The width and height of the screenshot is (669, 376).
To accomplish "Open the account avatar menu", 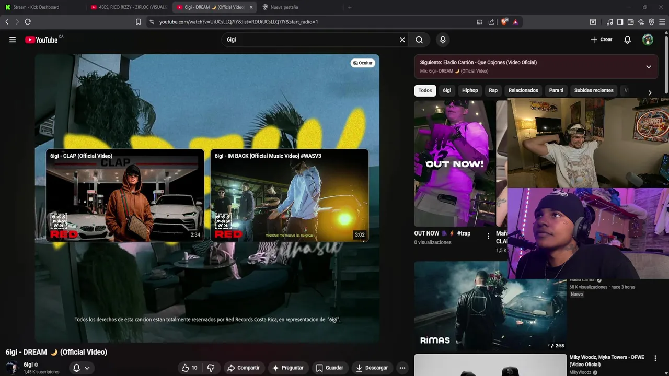I will point(648,40).
